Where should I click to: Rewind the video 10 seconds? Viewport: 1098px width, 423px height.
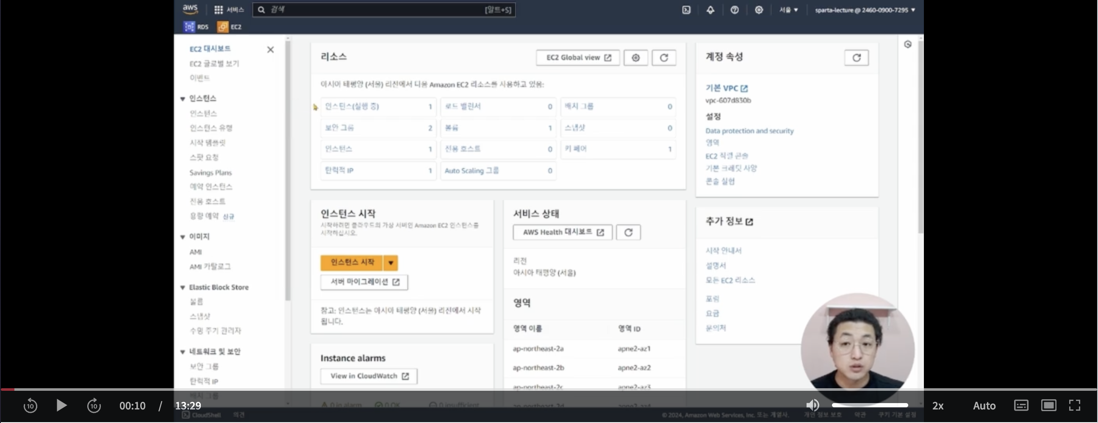[x=30, y=406]
